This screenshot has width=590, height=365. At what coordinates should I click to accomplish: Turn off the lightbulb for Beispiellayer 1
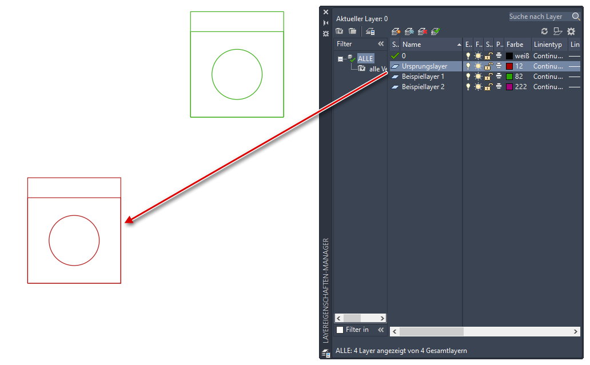click(x=468, y=76)
